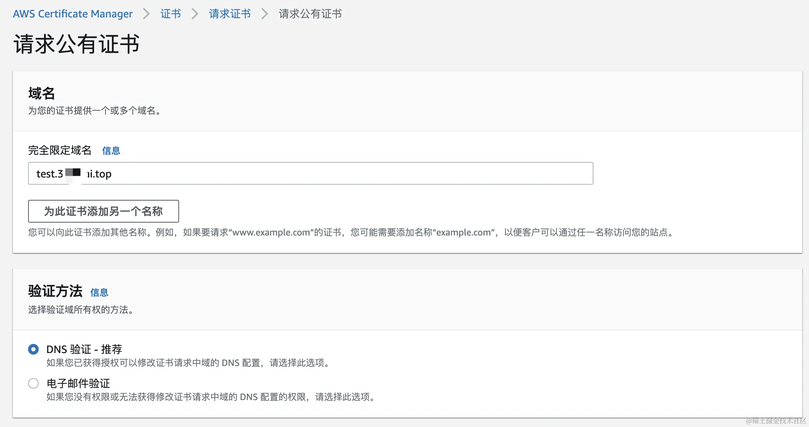Open 信息 link beside 验证方法 heading
The image size is (809, 427).
click(99, 292)
